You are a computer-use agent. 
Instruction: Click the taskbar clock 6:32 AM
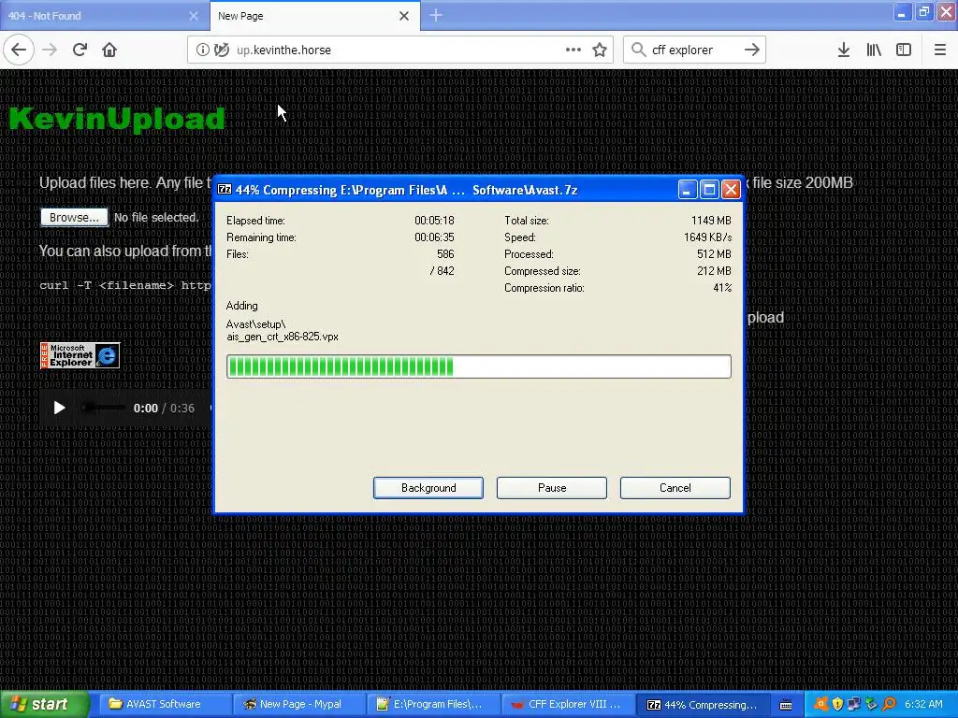coord(923,704)
